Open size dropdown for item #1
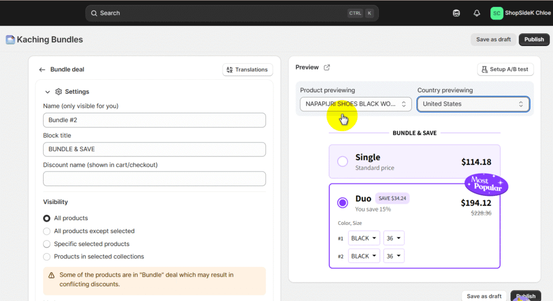553x301 pixels. tap(394, 238)
